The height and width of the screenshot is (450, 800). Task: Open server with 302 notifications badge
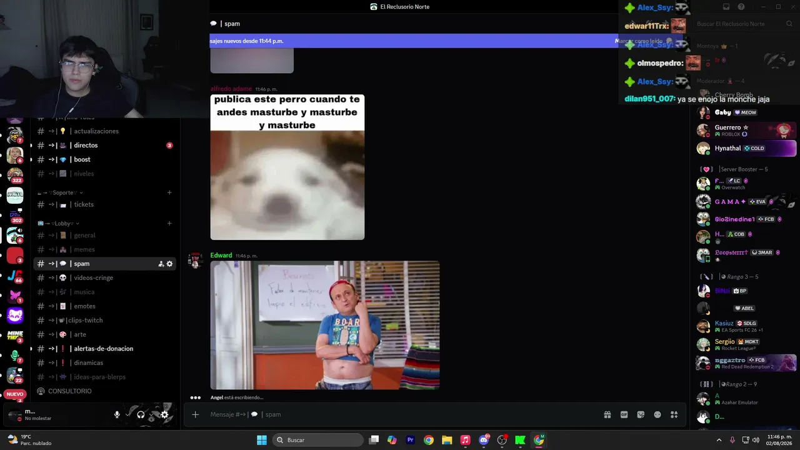15,214
